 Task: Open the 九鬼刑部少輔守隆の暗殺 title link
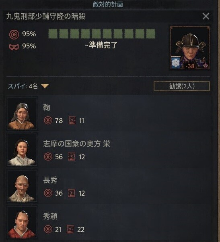pyautogui.click(x=46, y=17)
